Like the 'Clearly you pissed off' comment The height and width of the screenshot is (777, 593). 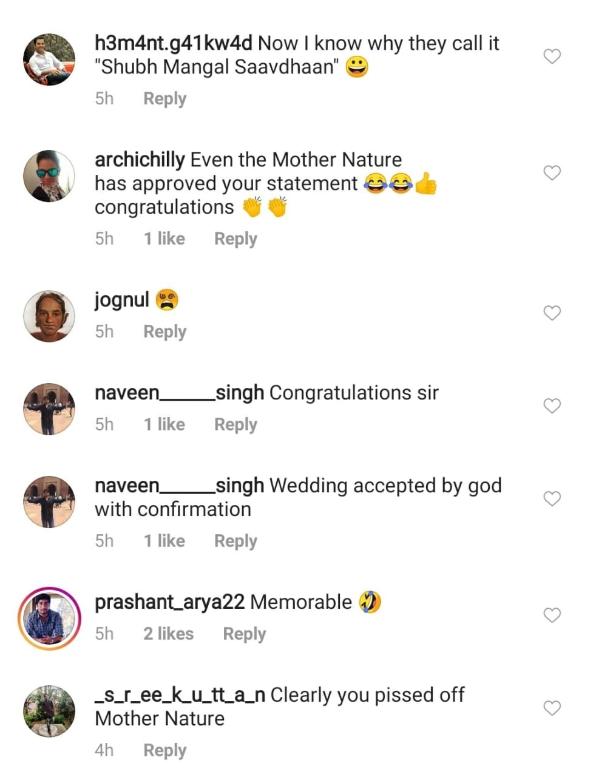tap(552, 708)
